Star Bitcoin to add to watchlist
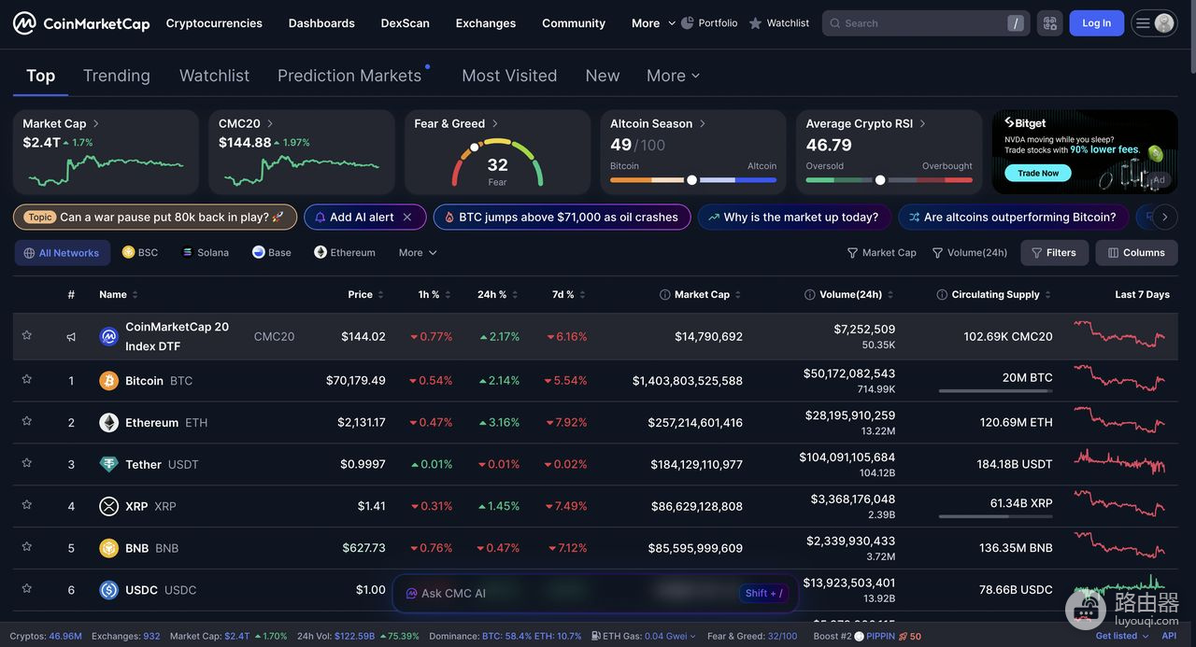This screenshot has height=647, width=1196. [x=27, y=379]
